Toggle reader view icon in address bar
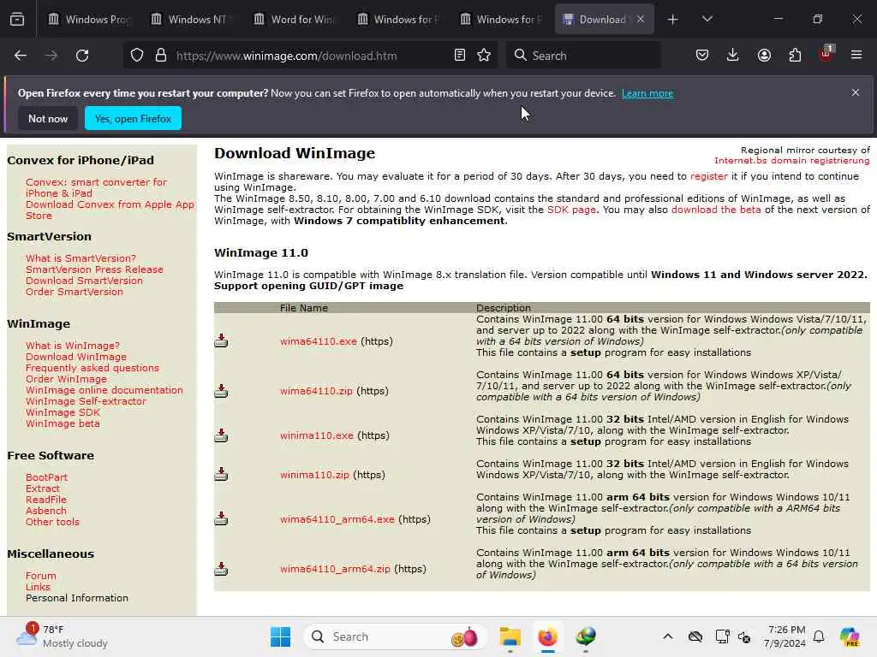 click(x=460, y=56)
